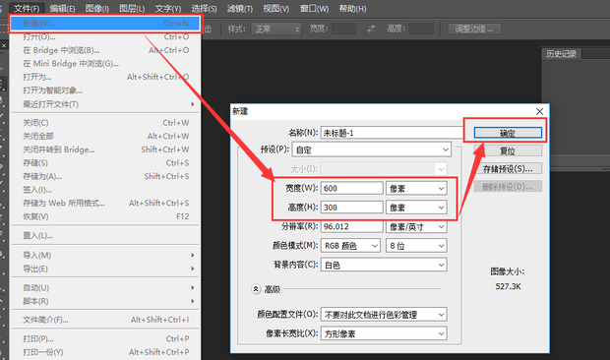
Task: Open the resolution unit dropdown 像素/英寸
Action: point(416,226)
